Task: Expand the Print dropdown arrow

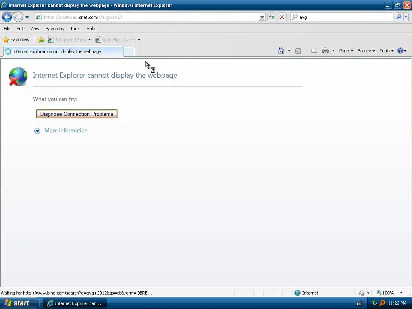Action: coord(333,51)
